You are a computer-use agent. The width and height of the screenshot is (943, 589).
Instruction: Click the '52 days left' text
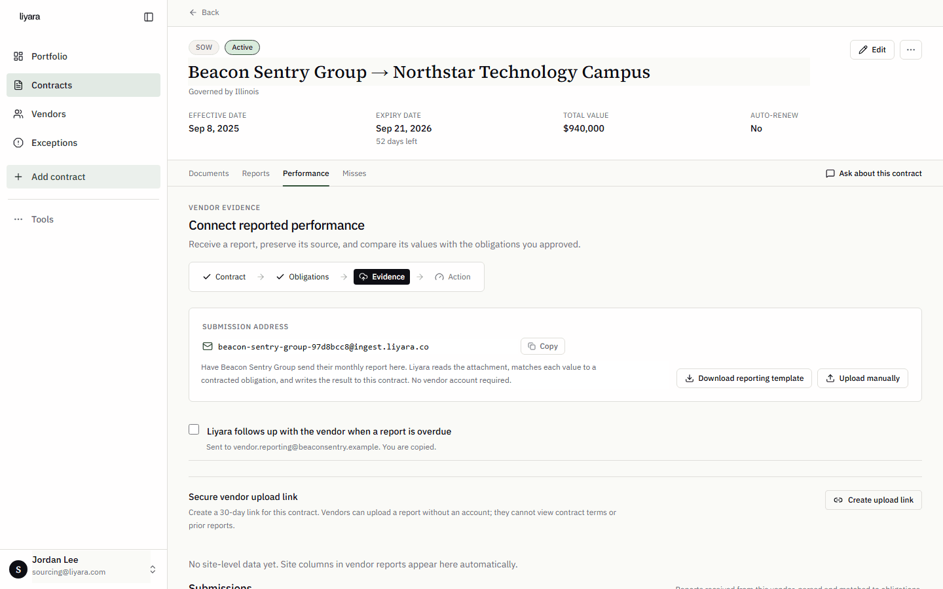(x=396, y=141)
